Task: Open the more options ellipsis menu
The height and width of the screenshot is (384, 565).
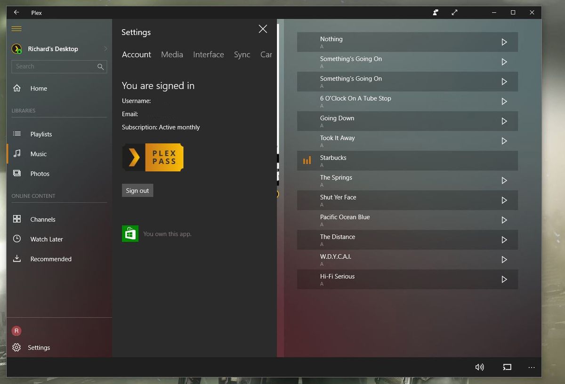Action: pyautogui.click(x=532, y=367)
